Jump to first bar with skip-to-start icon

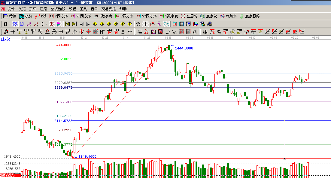tap(68, 24)
